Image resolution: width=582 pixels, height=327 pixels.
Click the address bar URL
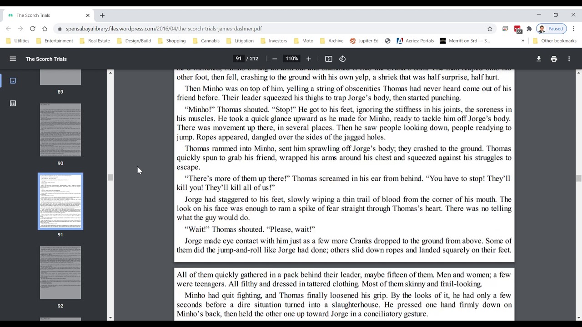pyautogui.click(x=164, y=29)
